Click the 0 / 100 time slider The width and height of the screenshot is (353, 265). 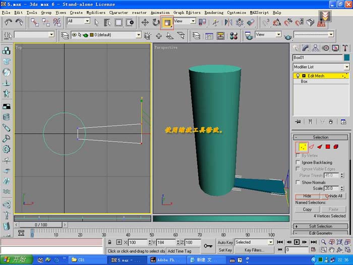click(x=41, y=225)
